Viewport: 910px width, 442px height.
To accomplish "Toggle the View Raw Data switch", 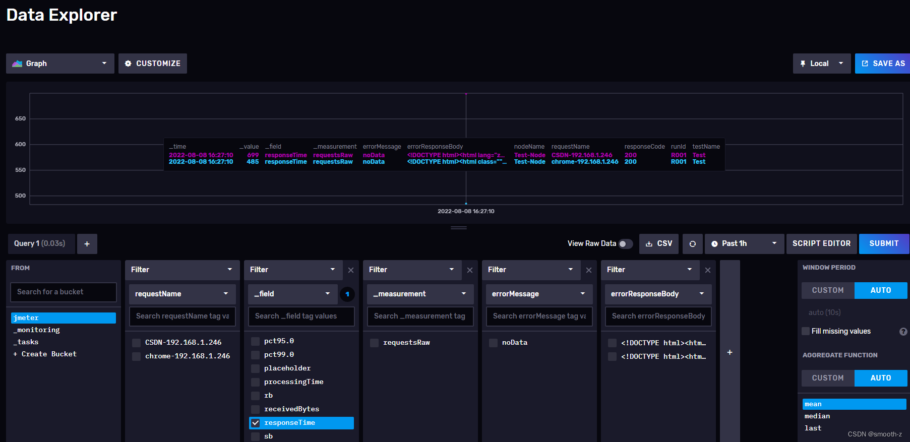I will (x=626, y=244).
